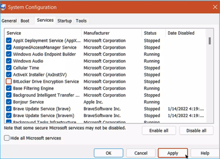This screenshot has height=159, width=220.
Task: Close the System Configuration window
Action: (215, 7)
